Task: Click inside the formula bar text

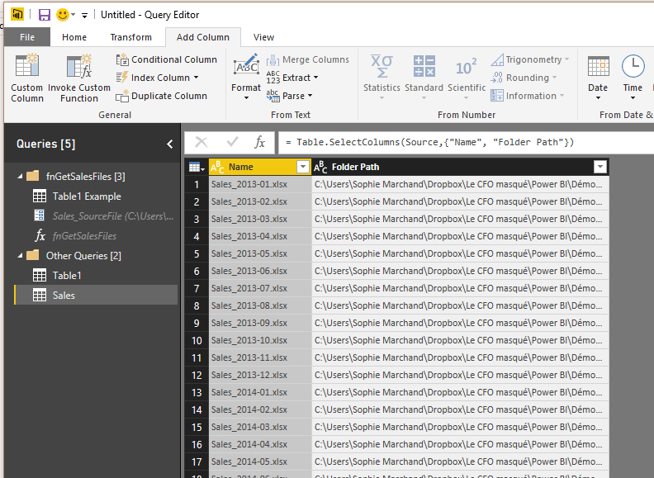Action: click(429, 143)
